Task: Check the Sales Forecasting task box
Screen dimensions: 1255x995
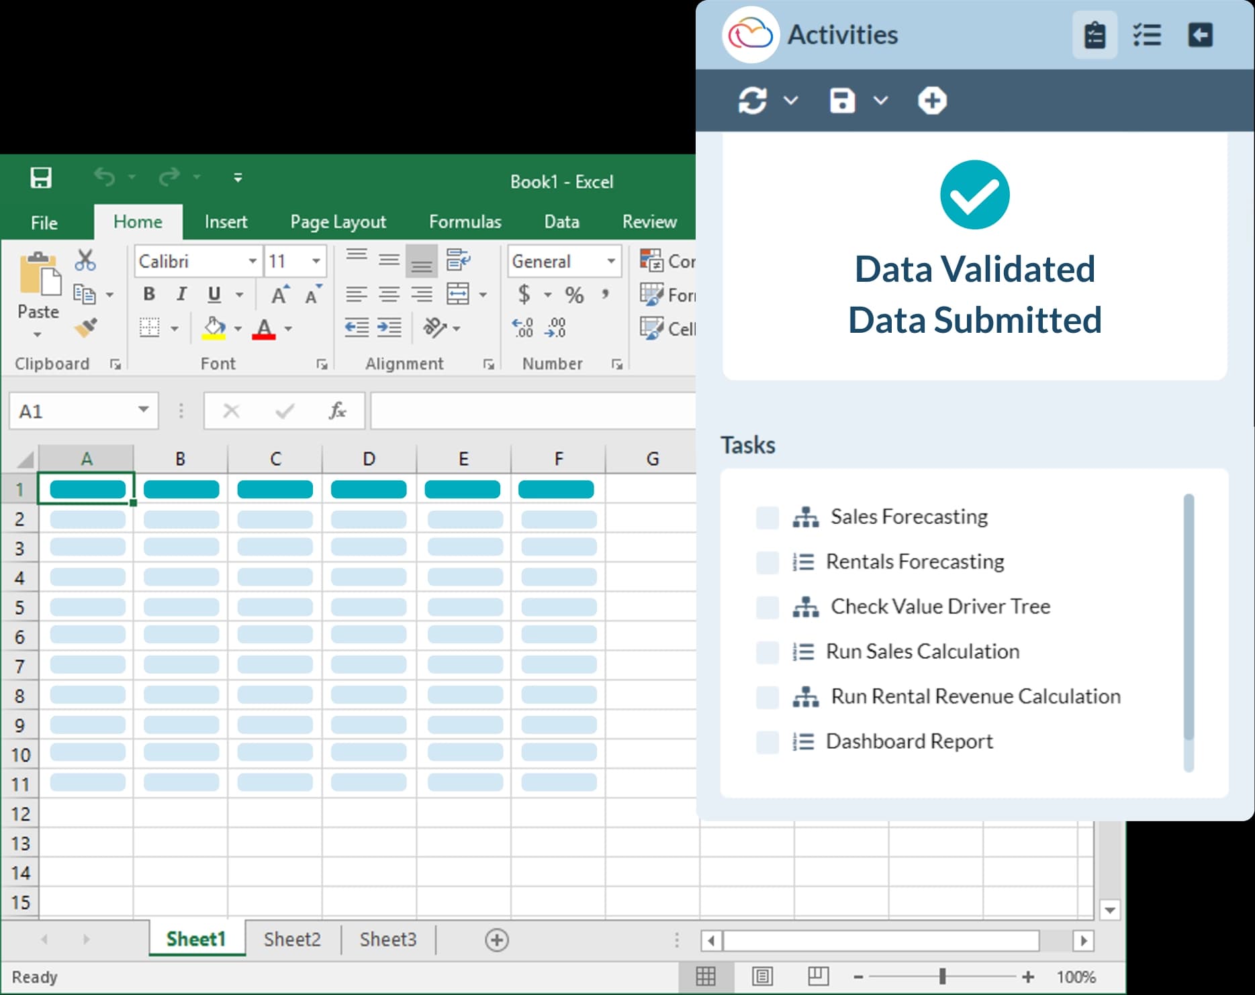Action: click(767, 517)
